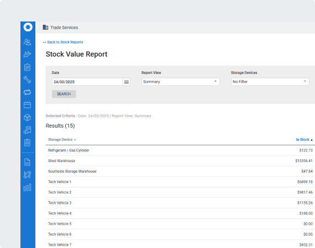Click the Date field showing 24/03/2025
The height and width of the screenshot is (248, 315).
[x=87, y=82]
